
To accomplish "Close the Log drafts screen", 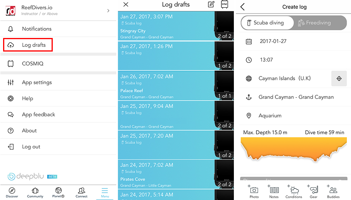I will [x=126, y=5].
